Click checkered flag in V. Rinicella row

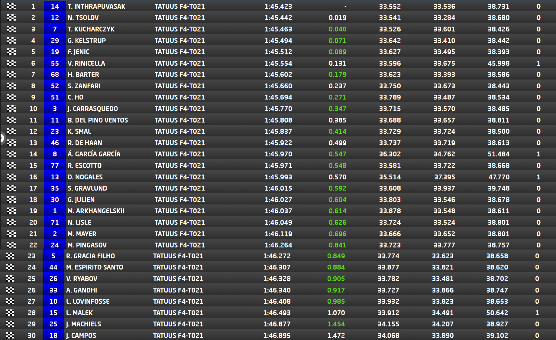(x=11, y=63)
